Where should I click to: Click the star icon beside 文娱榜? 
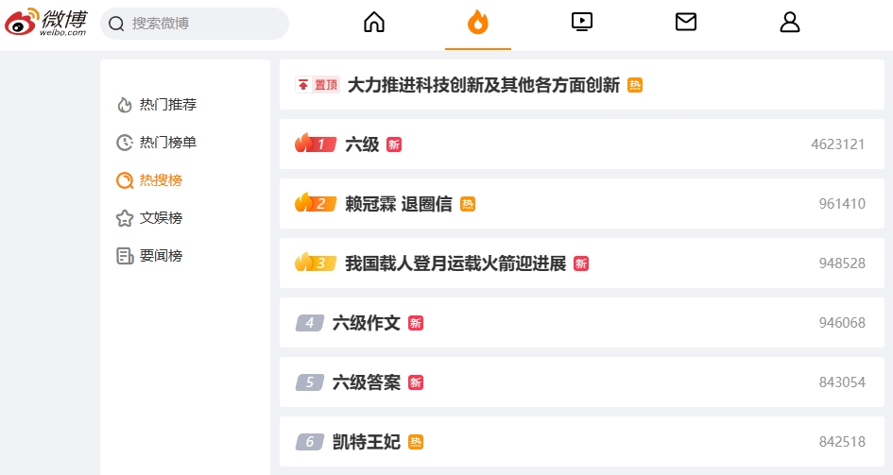coord(124,218)
